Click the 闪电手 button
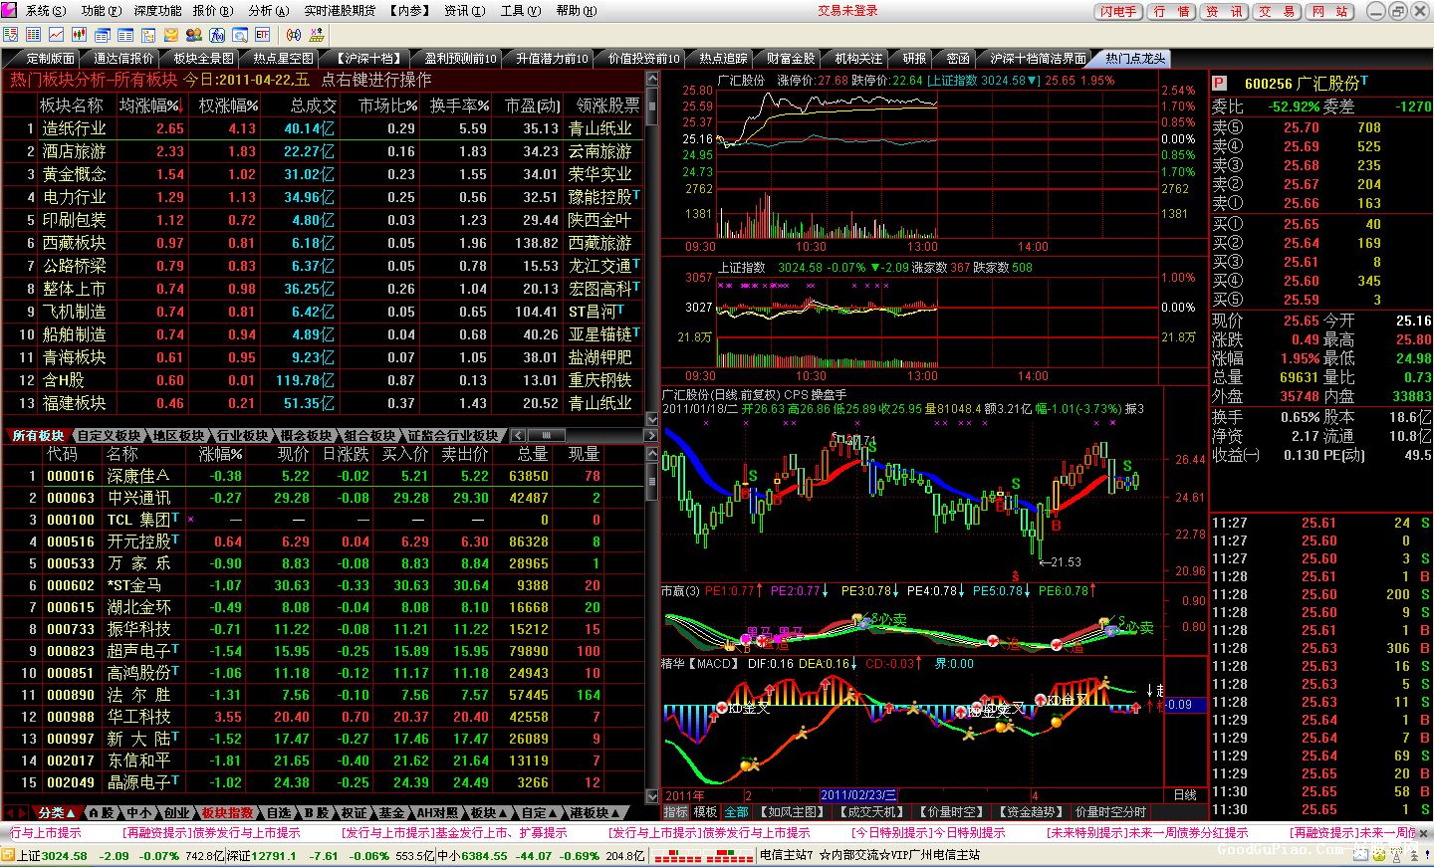 pyautogui.click(x=1117, y=11)
